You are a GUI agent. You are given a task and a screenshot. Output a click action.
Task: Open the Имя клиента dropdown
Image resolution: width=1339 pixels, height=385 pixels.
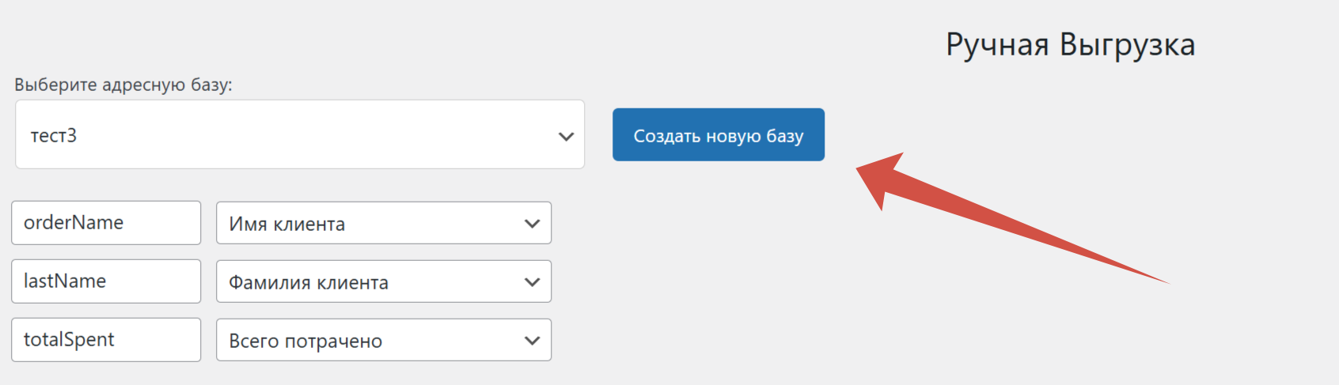[383, 224]
